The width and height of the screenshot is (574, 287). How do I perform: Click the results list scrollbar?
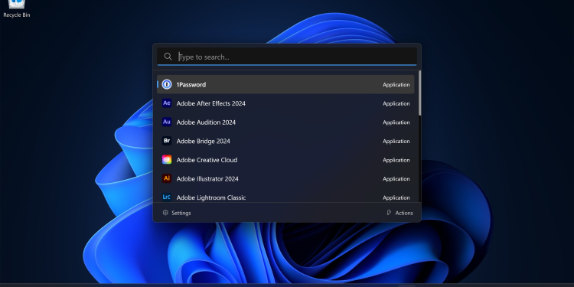(419, 93)
